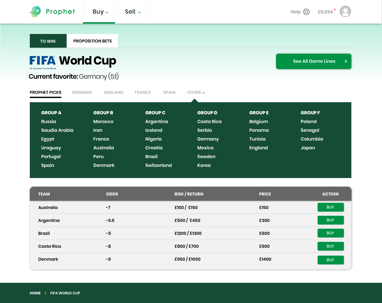Buy the Australia bet
The width and height of the screenshot is (382, 303).
331,207
